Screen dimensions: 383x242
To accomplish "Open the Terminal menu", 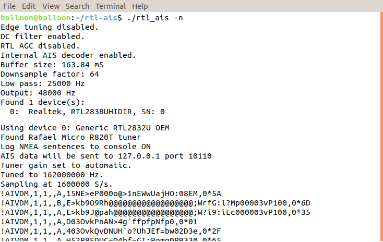I will point(111,6).
